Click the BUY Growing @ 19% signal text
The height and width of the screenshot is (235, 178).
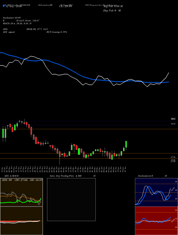pos(57,32)
